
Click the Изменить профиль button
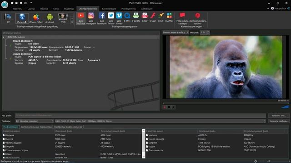pos(279,121)
